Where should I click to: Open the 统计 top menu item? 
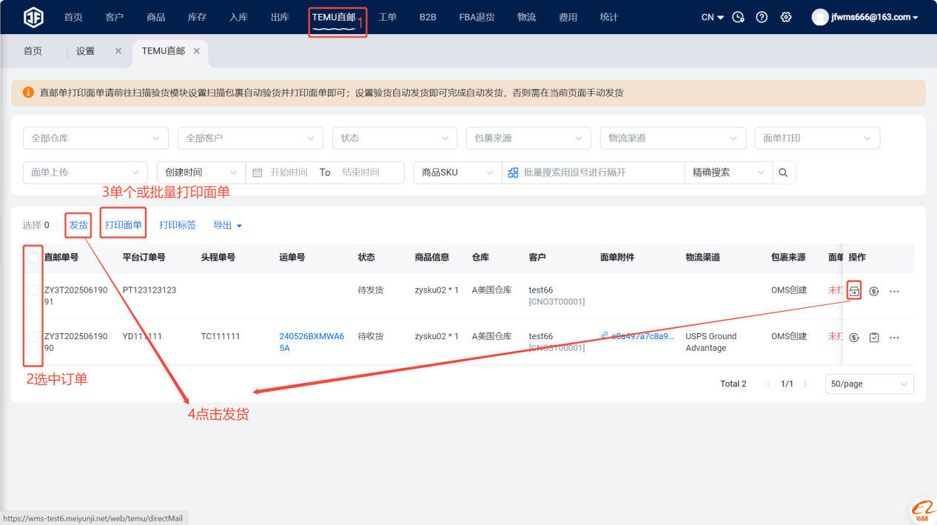(x=608, y=17)
